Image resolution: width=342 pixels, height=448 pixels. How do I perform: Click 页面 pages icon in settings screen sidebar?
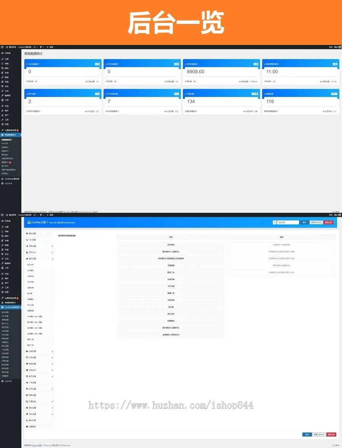click(3, 250)
